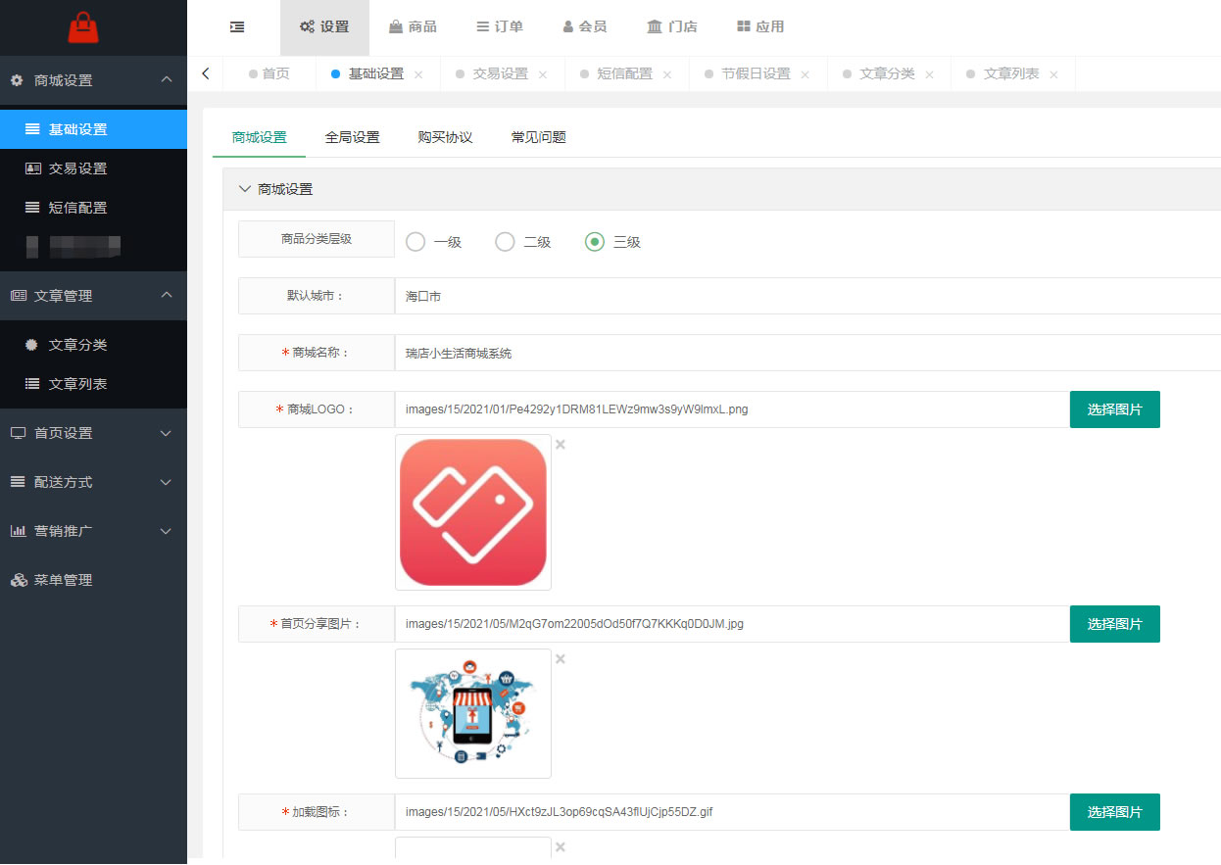Switch to the 文章分类 page tab
The width and height of the screenshot is (1221, 865).
pos(887,73)
